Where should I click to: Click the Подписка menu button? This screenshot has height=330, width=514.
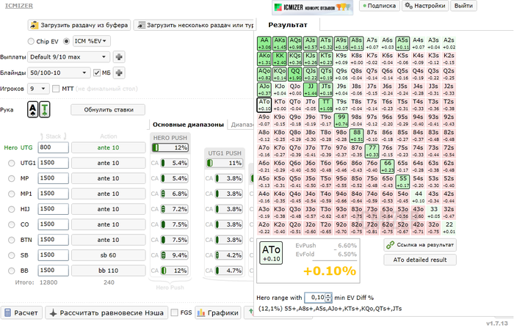pos(380,6)
